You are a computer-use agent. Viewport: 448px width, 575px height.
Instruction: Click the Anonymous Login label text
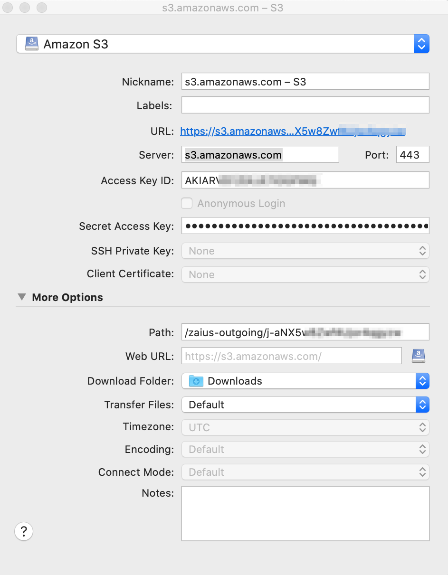point(241,203)
